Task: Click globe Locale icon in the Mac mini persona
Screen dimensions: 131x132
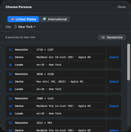Action: (11, 89)
